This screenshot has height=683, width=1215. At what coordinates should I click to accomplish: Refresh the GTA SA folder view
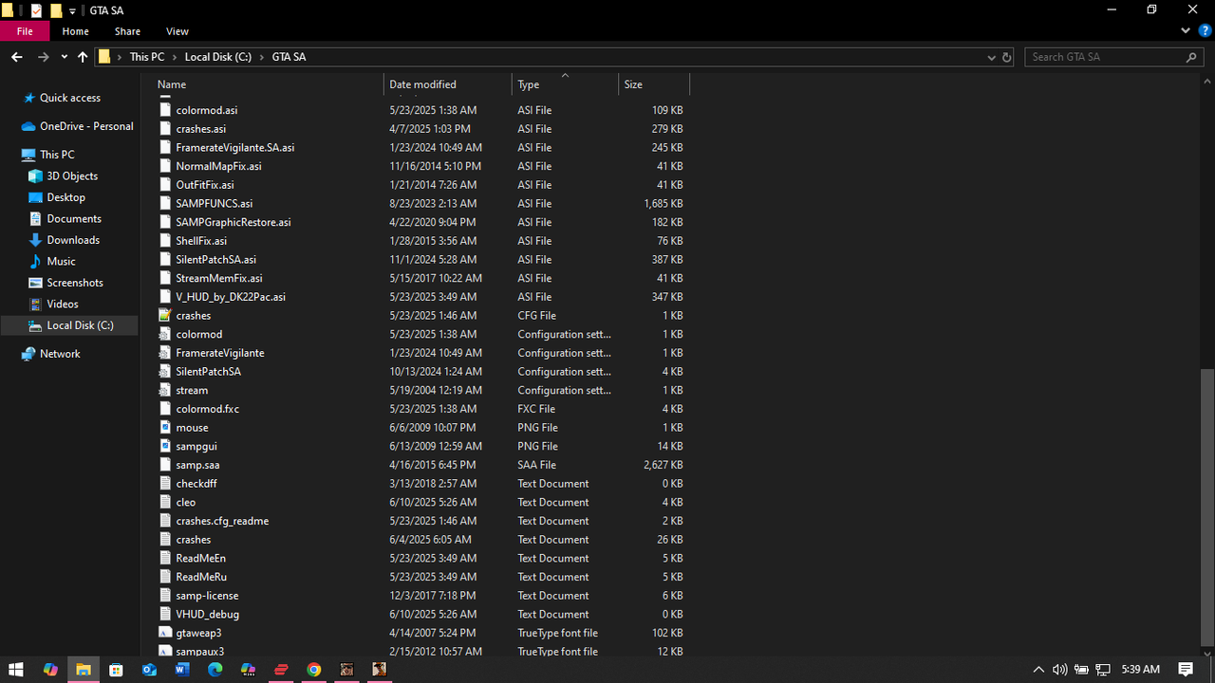click(x=1006, y=57)
